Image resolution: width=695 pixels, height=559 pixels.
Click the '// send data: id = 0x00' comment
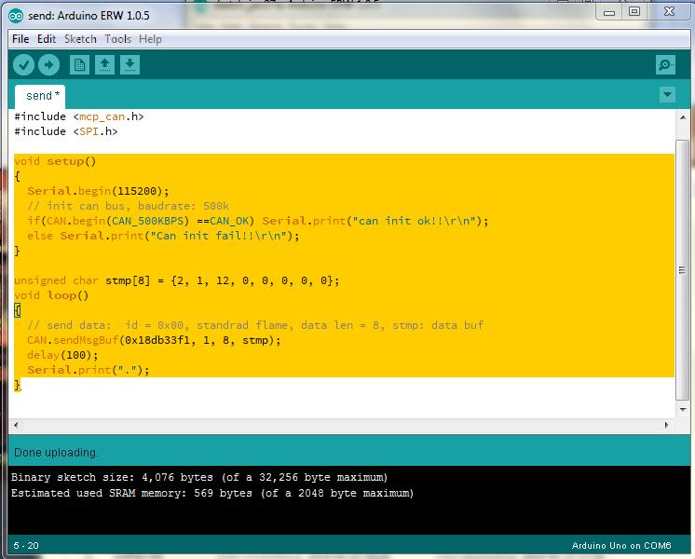(255, 325)
